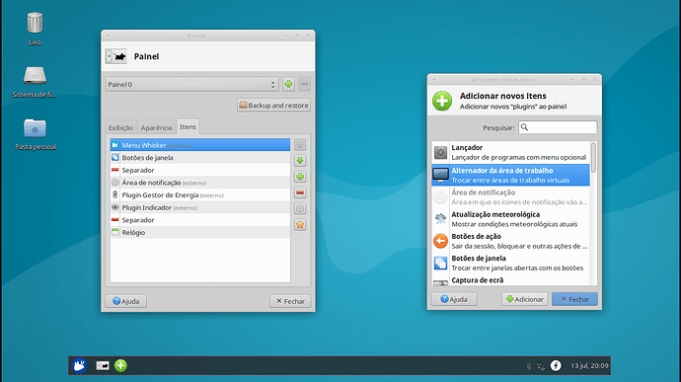Click move item down green arrow

tap(300, 161)
